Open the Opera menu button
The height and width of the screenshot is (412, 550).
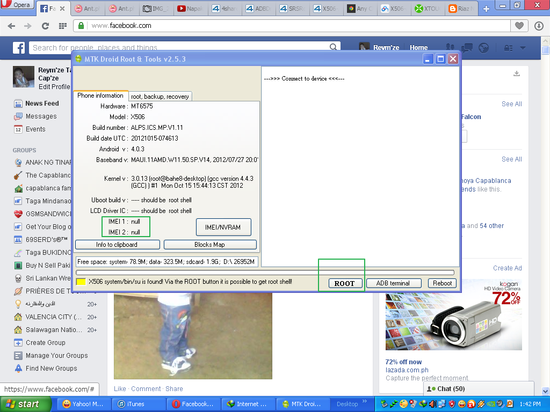18,5
